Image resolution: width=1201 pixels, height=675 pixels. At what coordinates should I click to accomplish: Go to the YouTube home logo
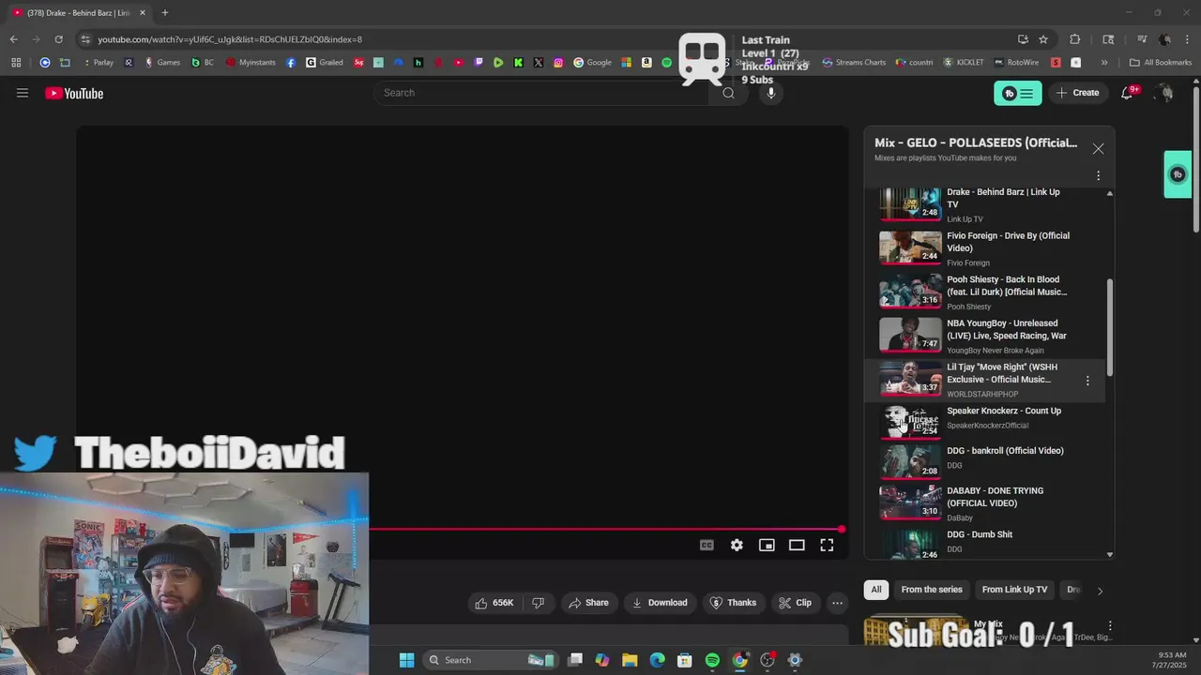click(x=74, y=93)
